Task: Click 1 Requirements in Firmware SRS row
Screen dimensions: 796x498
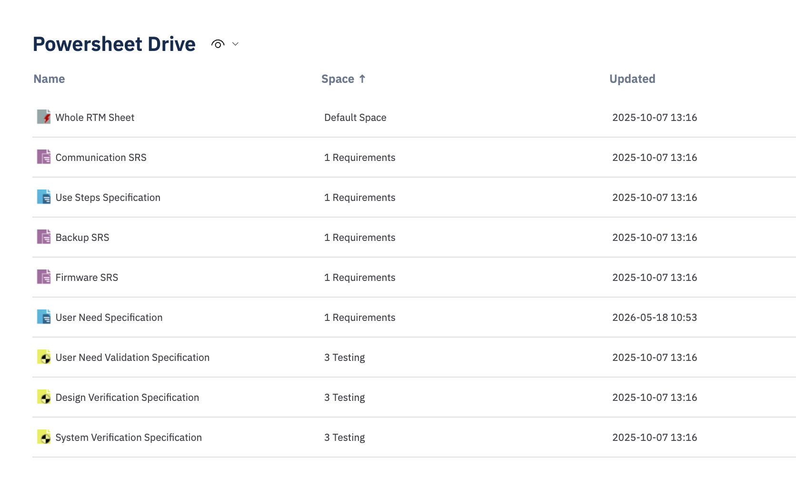Action: (359, 278)
